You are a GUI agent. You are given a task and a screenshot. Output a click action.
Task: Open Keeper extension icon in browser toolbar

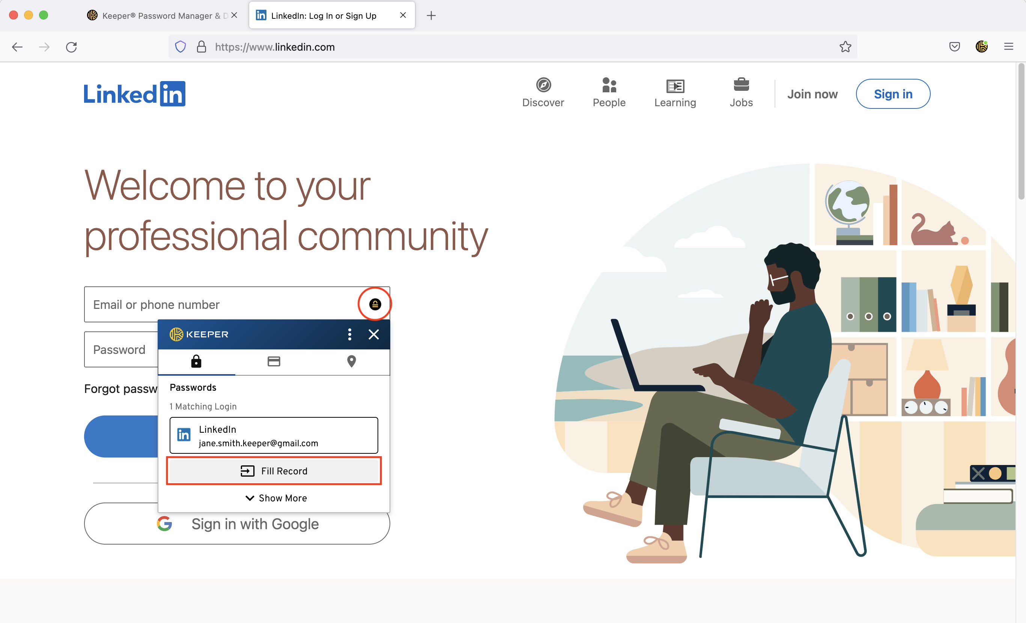click(981, 47)
